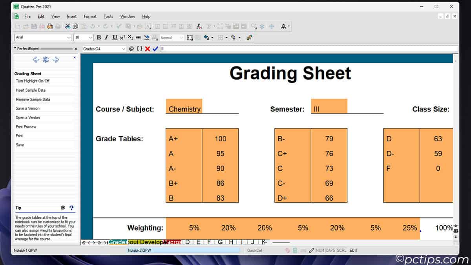471x265 pixels.
Task: Cancel cell entry with the red X
Action: pos(147,49)
